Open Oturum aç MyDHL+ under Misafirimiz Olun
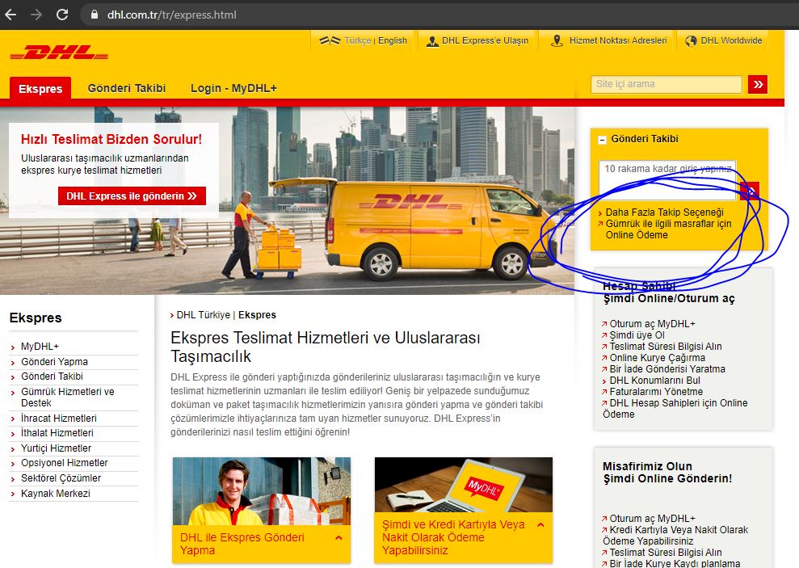The height and width of the screenshot is (568, 799). (x=652, y=519)
